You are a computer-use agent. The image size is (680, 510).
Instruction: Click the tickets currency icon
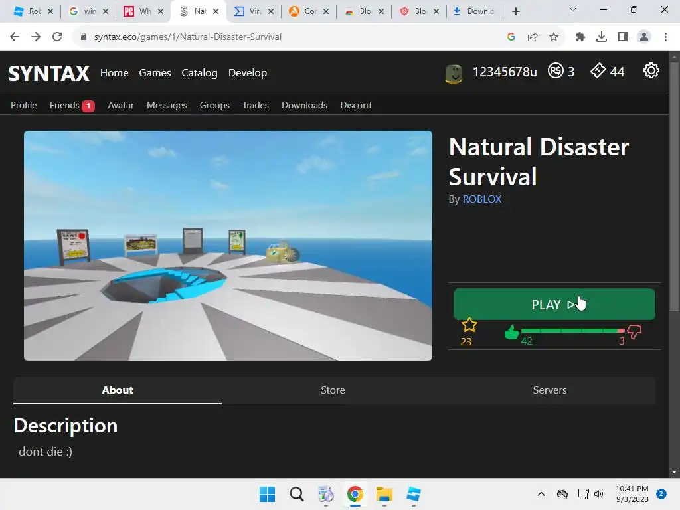[598, 70]
